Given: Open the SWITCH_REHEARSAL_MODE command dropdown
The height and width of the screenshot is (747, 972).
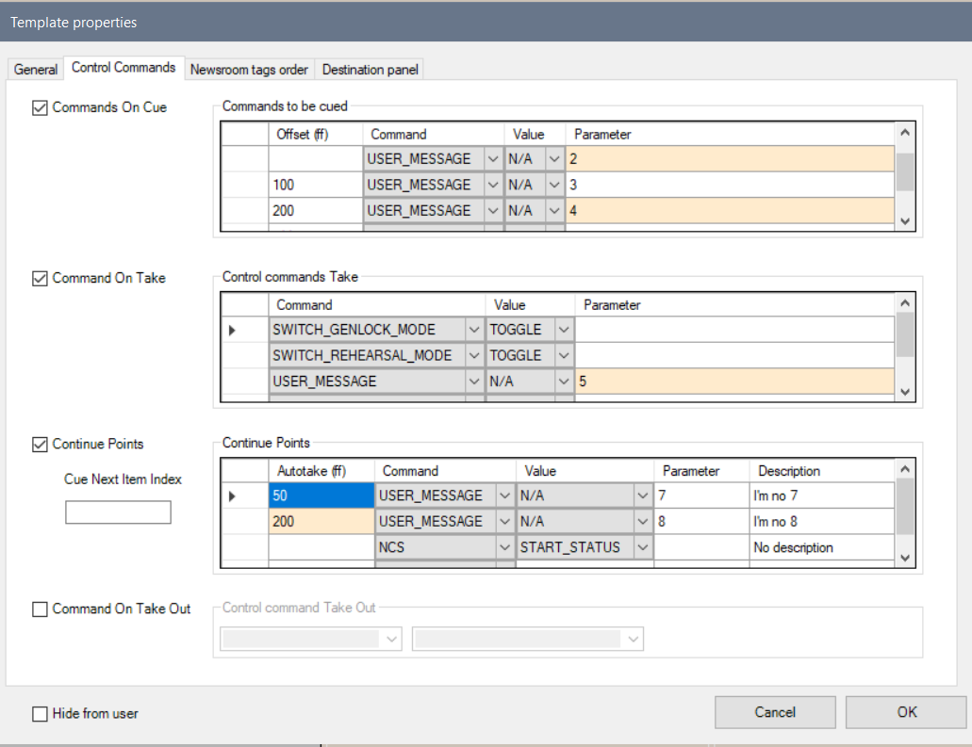Looking at the screenshot, I should 474,356.
